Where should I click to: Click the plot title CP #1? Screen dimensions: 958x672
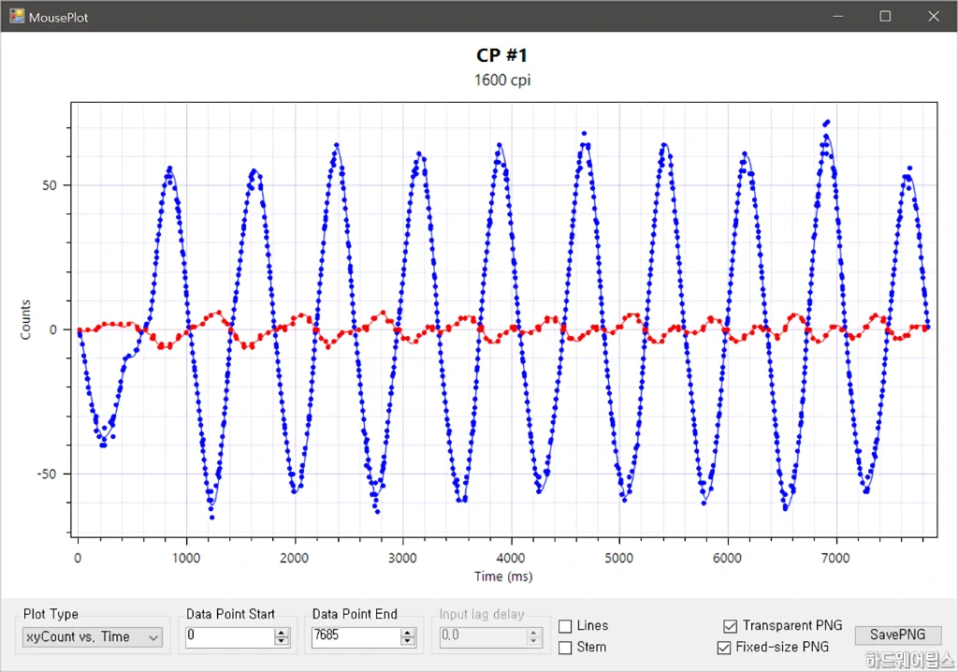click(x=501, y=55)
